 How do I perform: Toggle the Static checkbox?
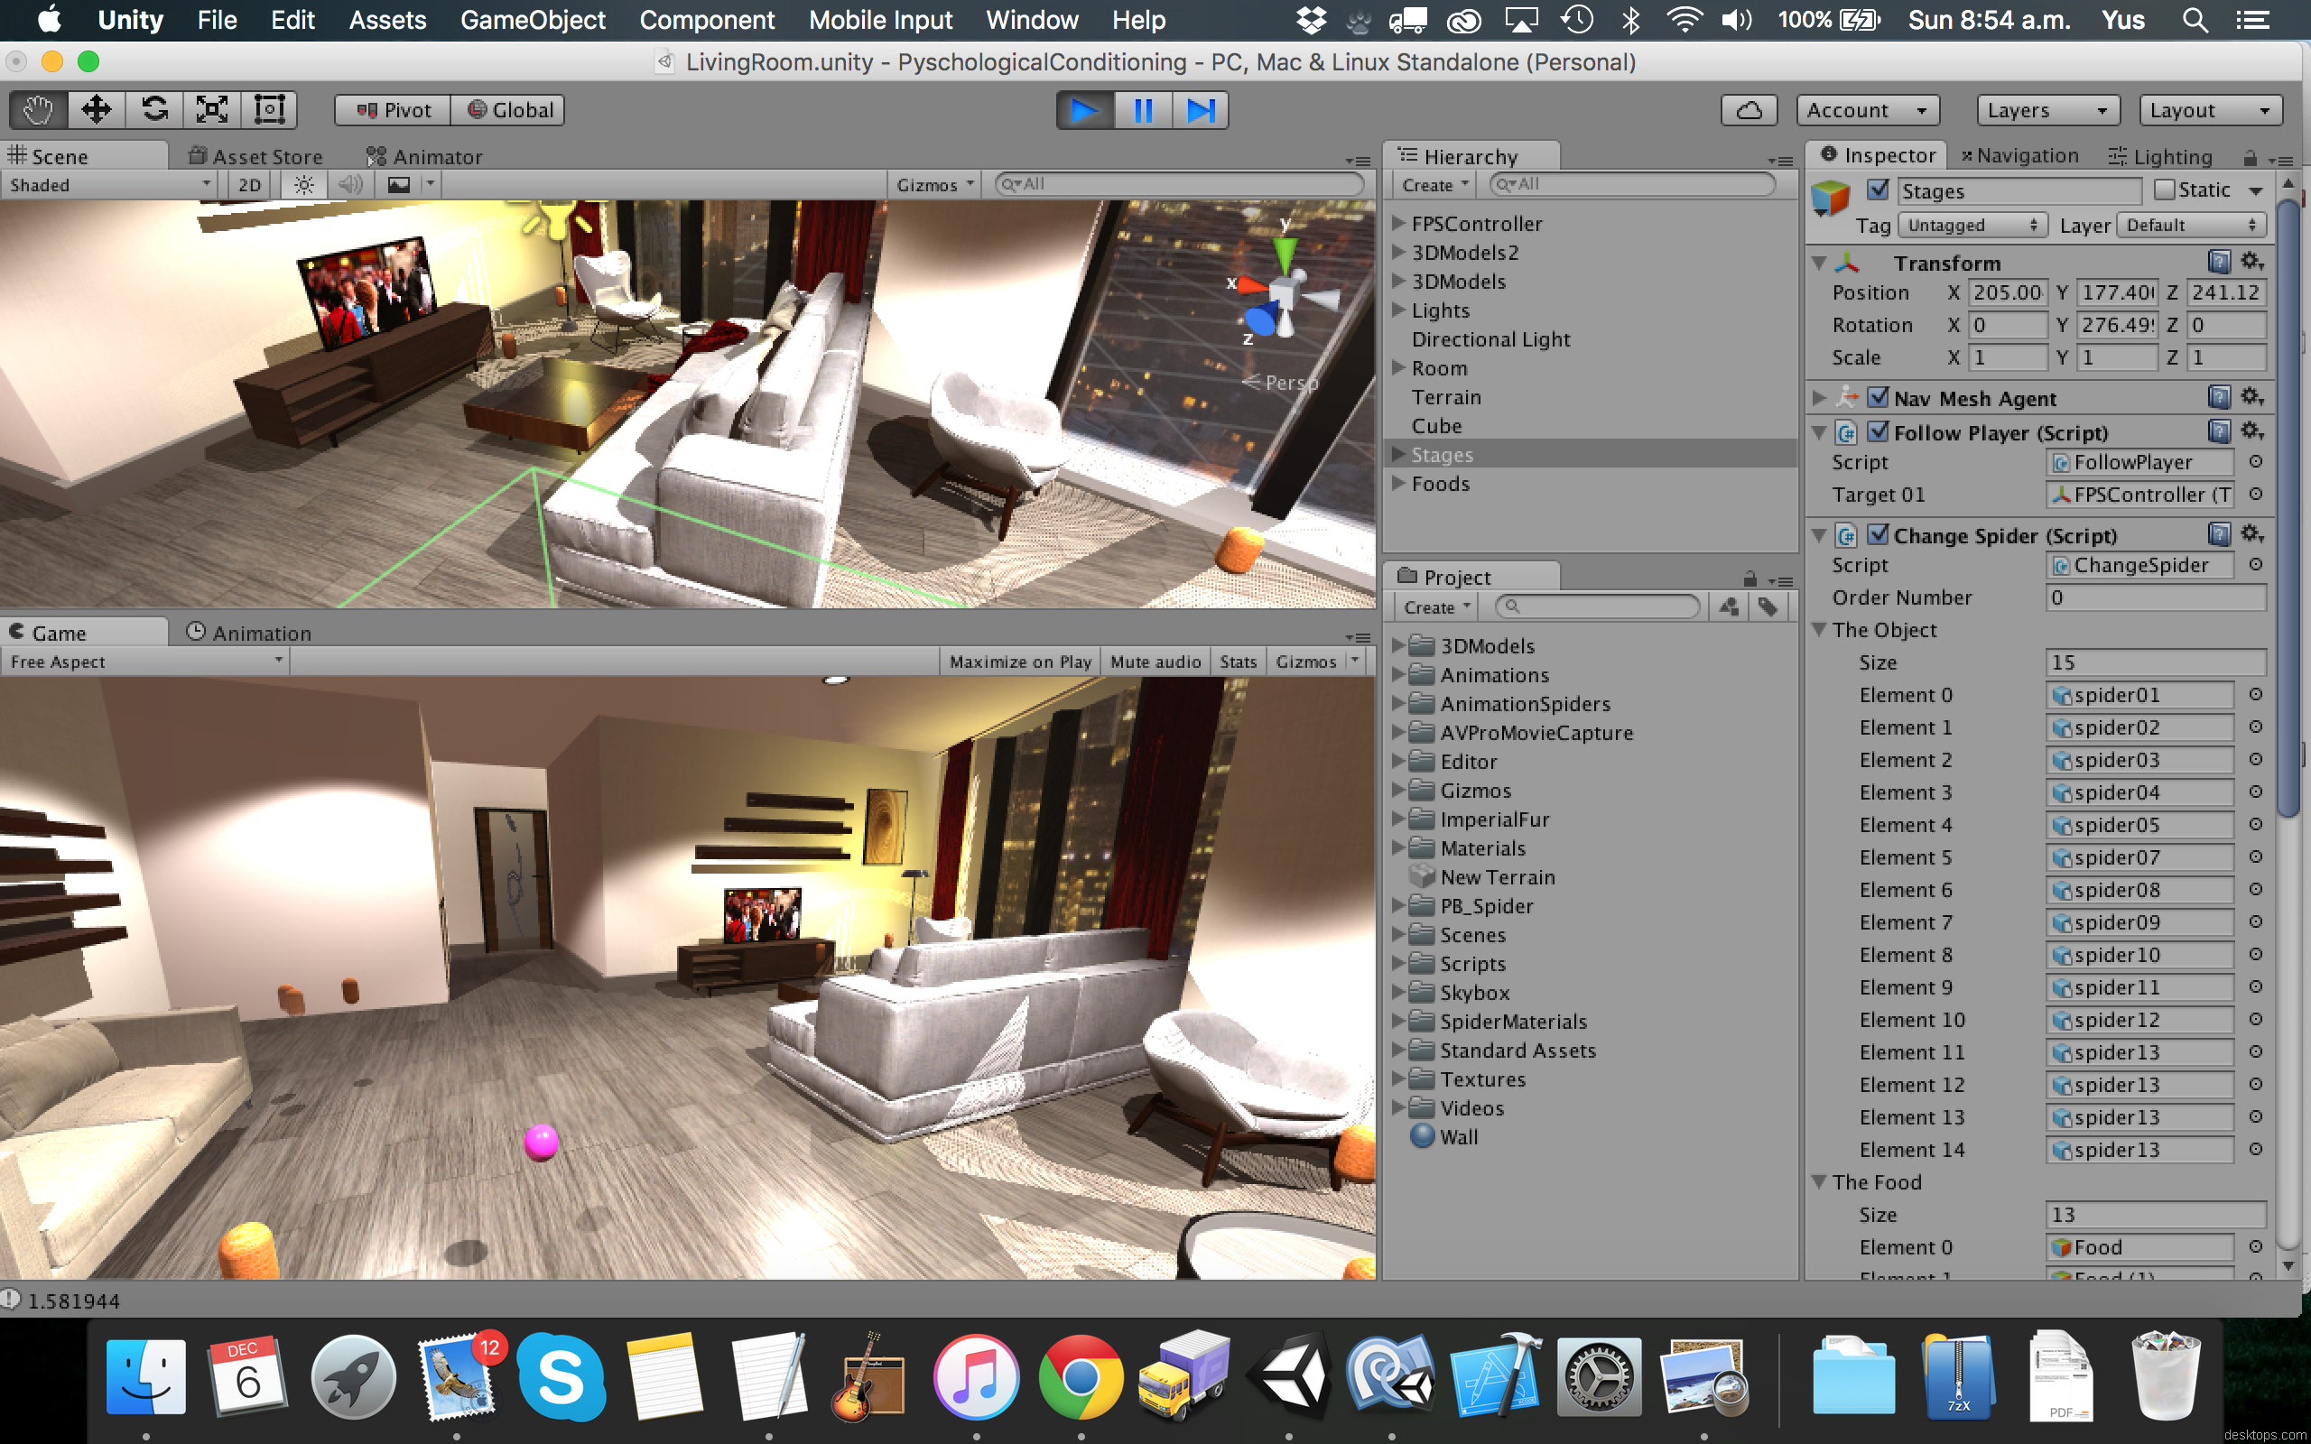pyautogui.click(x=2164, y=190)
